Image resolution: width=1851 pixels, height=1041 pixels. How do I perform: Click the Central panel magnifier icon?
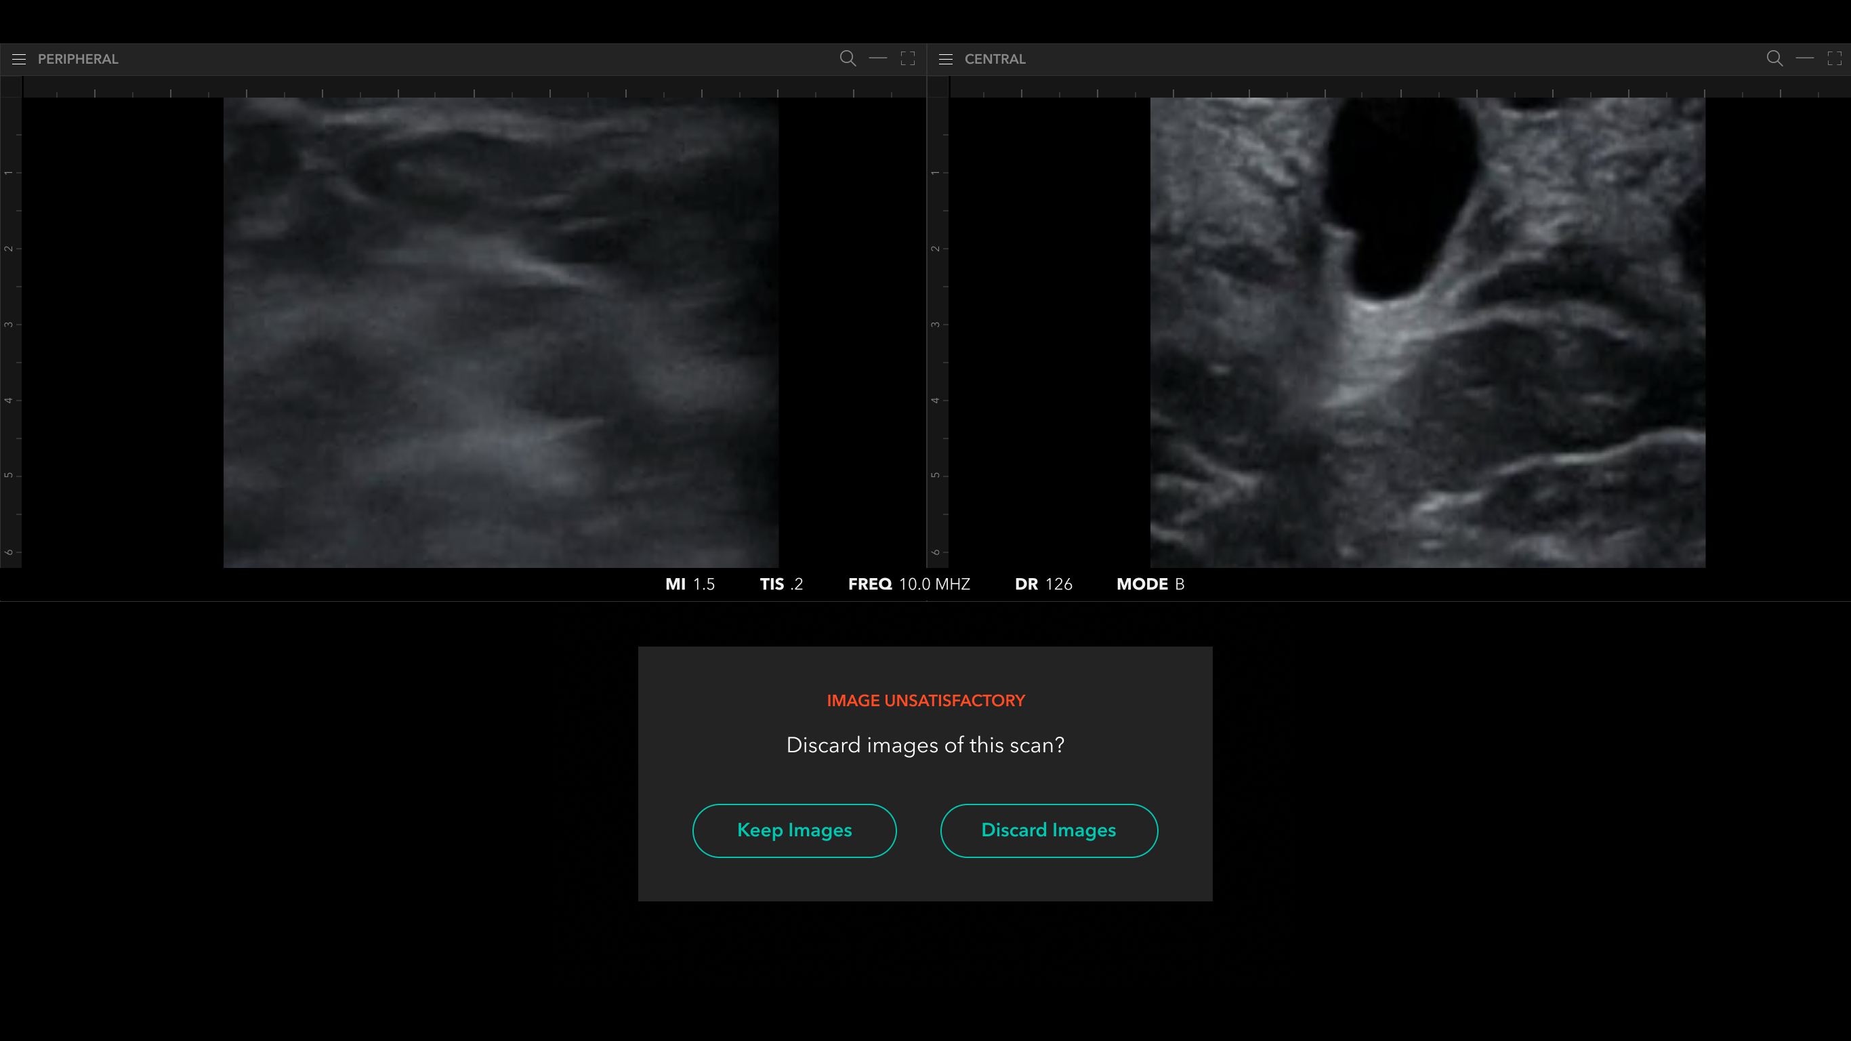point(1774,58)
